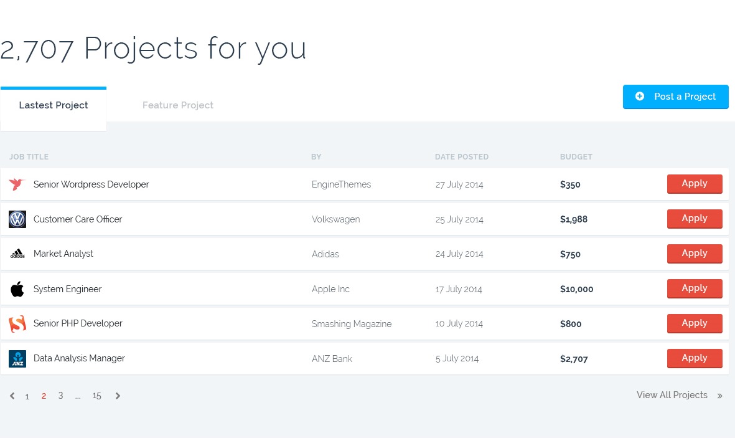735x438 pixels.
Task: Go to page 3 in pagination
Action: (x=60, y=395)
